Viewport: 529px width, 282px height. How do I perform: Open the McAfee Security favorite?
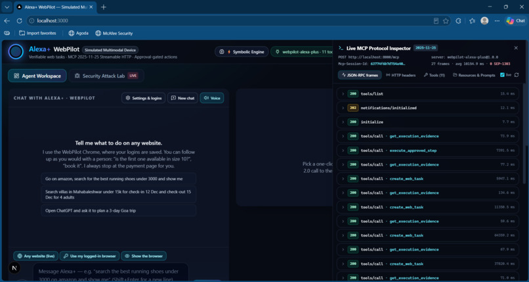click(x=114, y=34)
